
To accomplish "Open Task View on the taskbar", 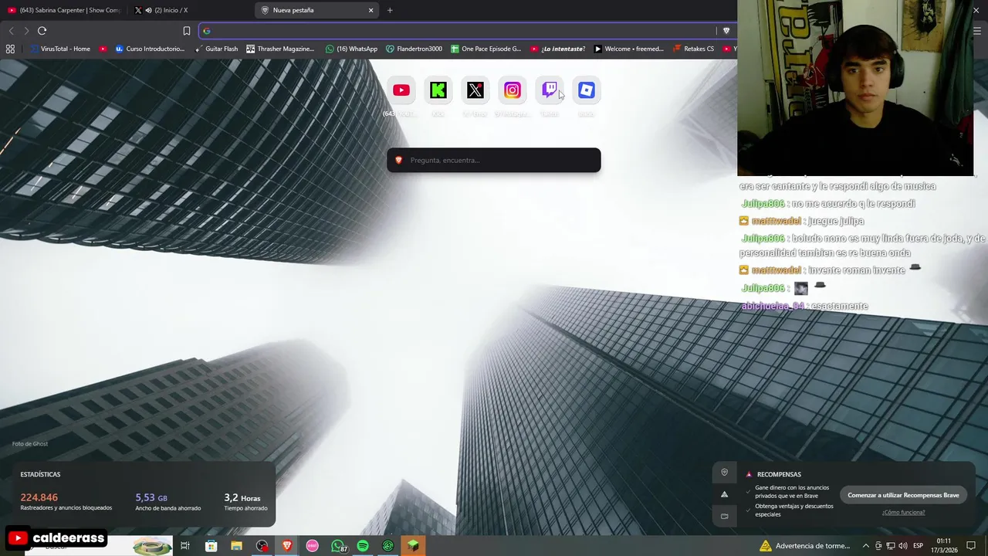I will 185,546.
